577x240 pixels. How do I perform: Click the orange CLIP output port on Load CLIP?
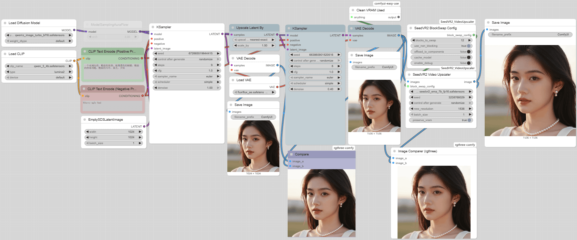coord(74,61)
